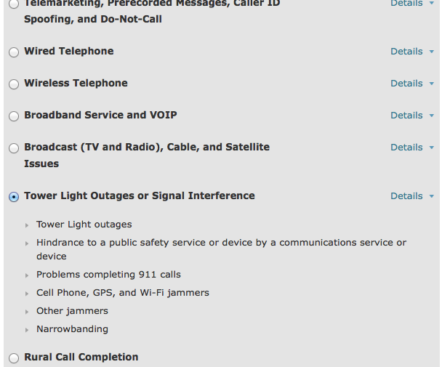Click the arrow beside Cell Phone, GPS, Wi-Fi jammers

pos(28,294)
